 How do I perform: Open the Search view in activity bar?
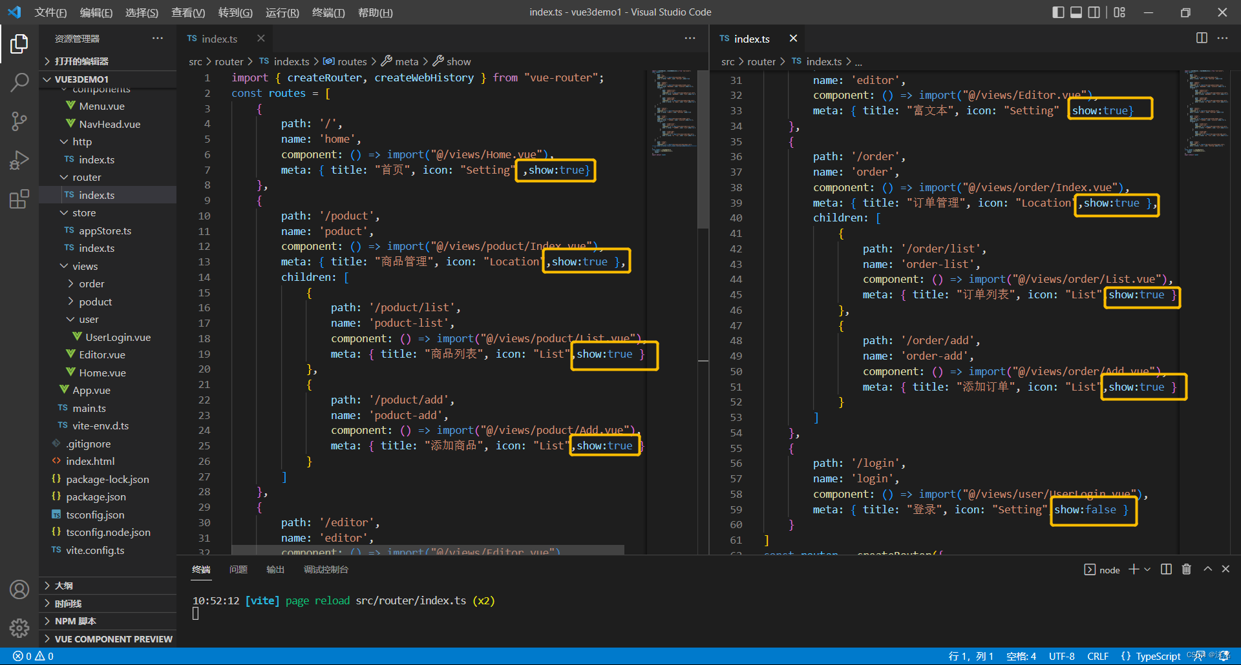(19, 82)
